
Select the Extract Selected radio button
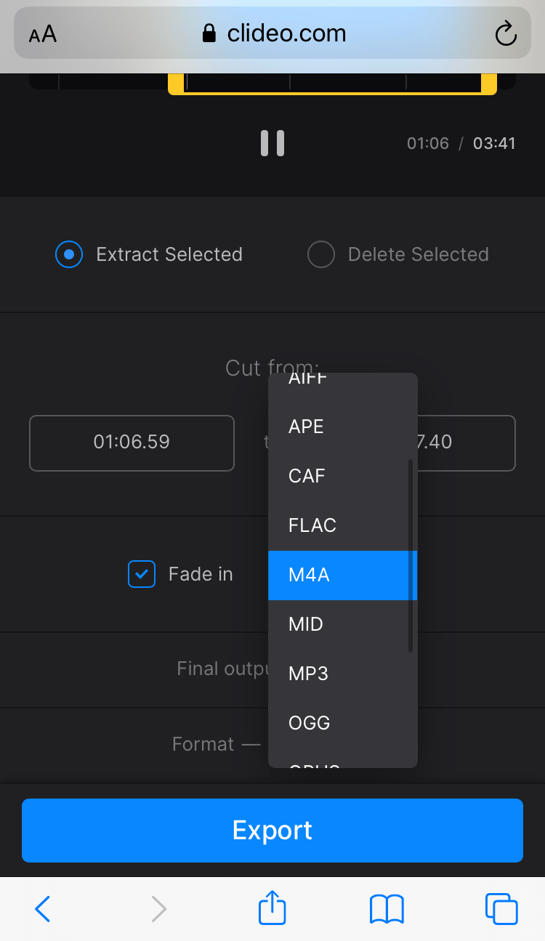click(68, 254)
